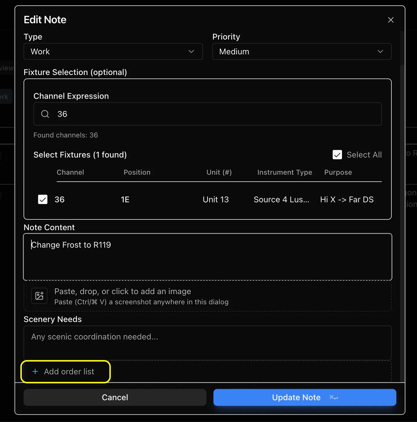Image resolution: width=417 pixels, height=422 pixels.
Task: Click Paste, drop, or click image area
Action: [208, 296]
